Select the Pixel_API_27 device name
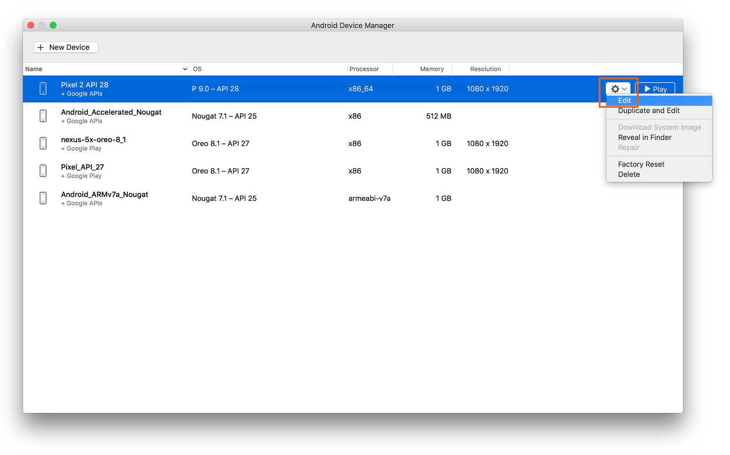 click(83, 167)
